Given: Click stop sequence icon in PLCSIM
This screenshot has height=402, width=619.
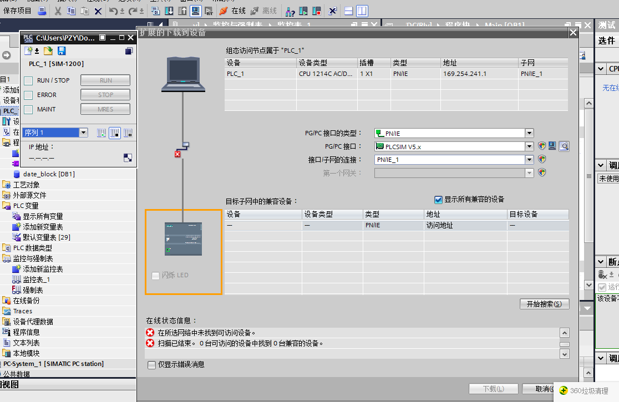Looking at the screenshot, I should coord(115,133).
